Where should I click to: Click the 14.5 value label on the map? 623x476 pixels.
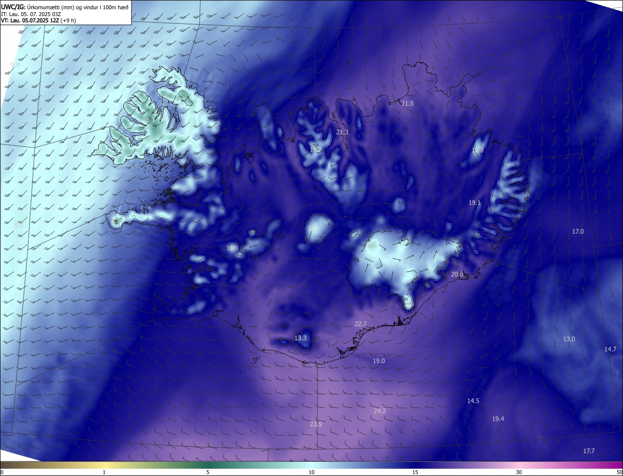[x=473, y=401]
